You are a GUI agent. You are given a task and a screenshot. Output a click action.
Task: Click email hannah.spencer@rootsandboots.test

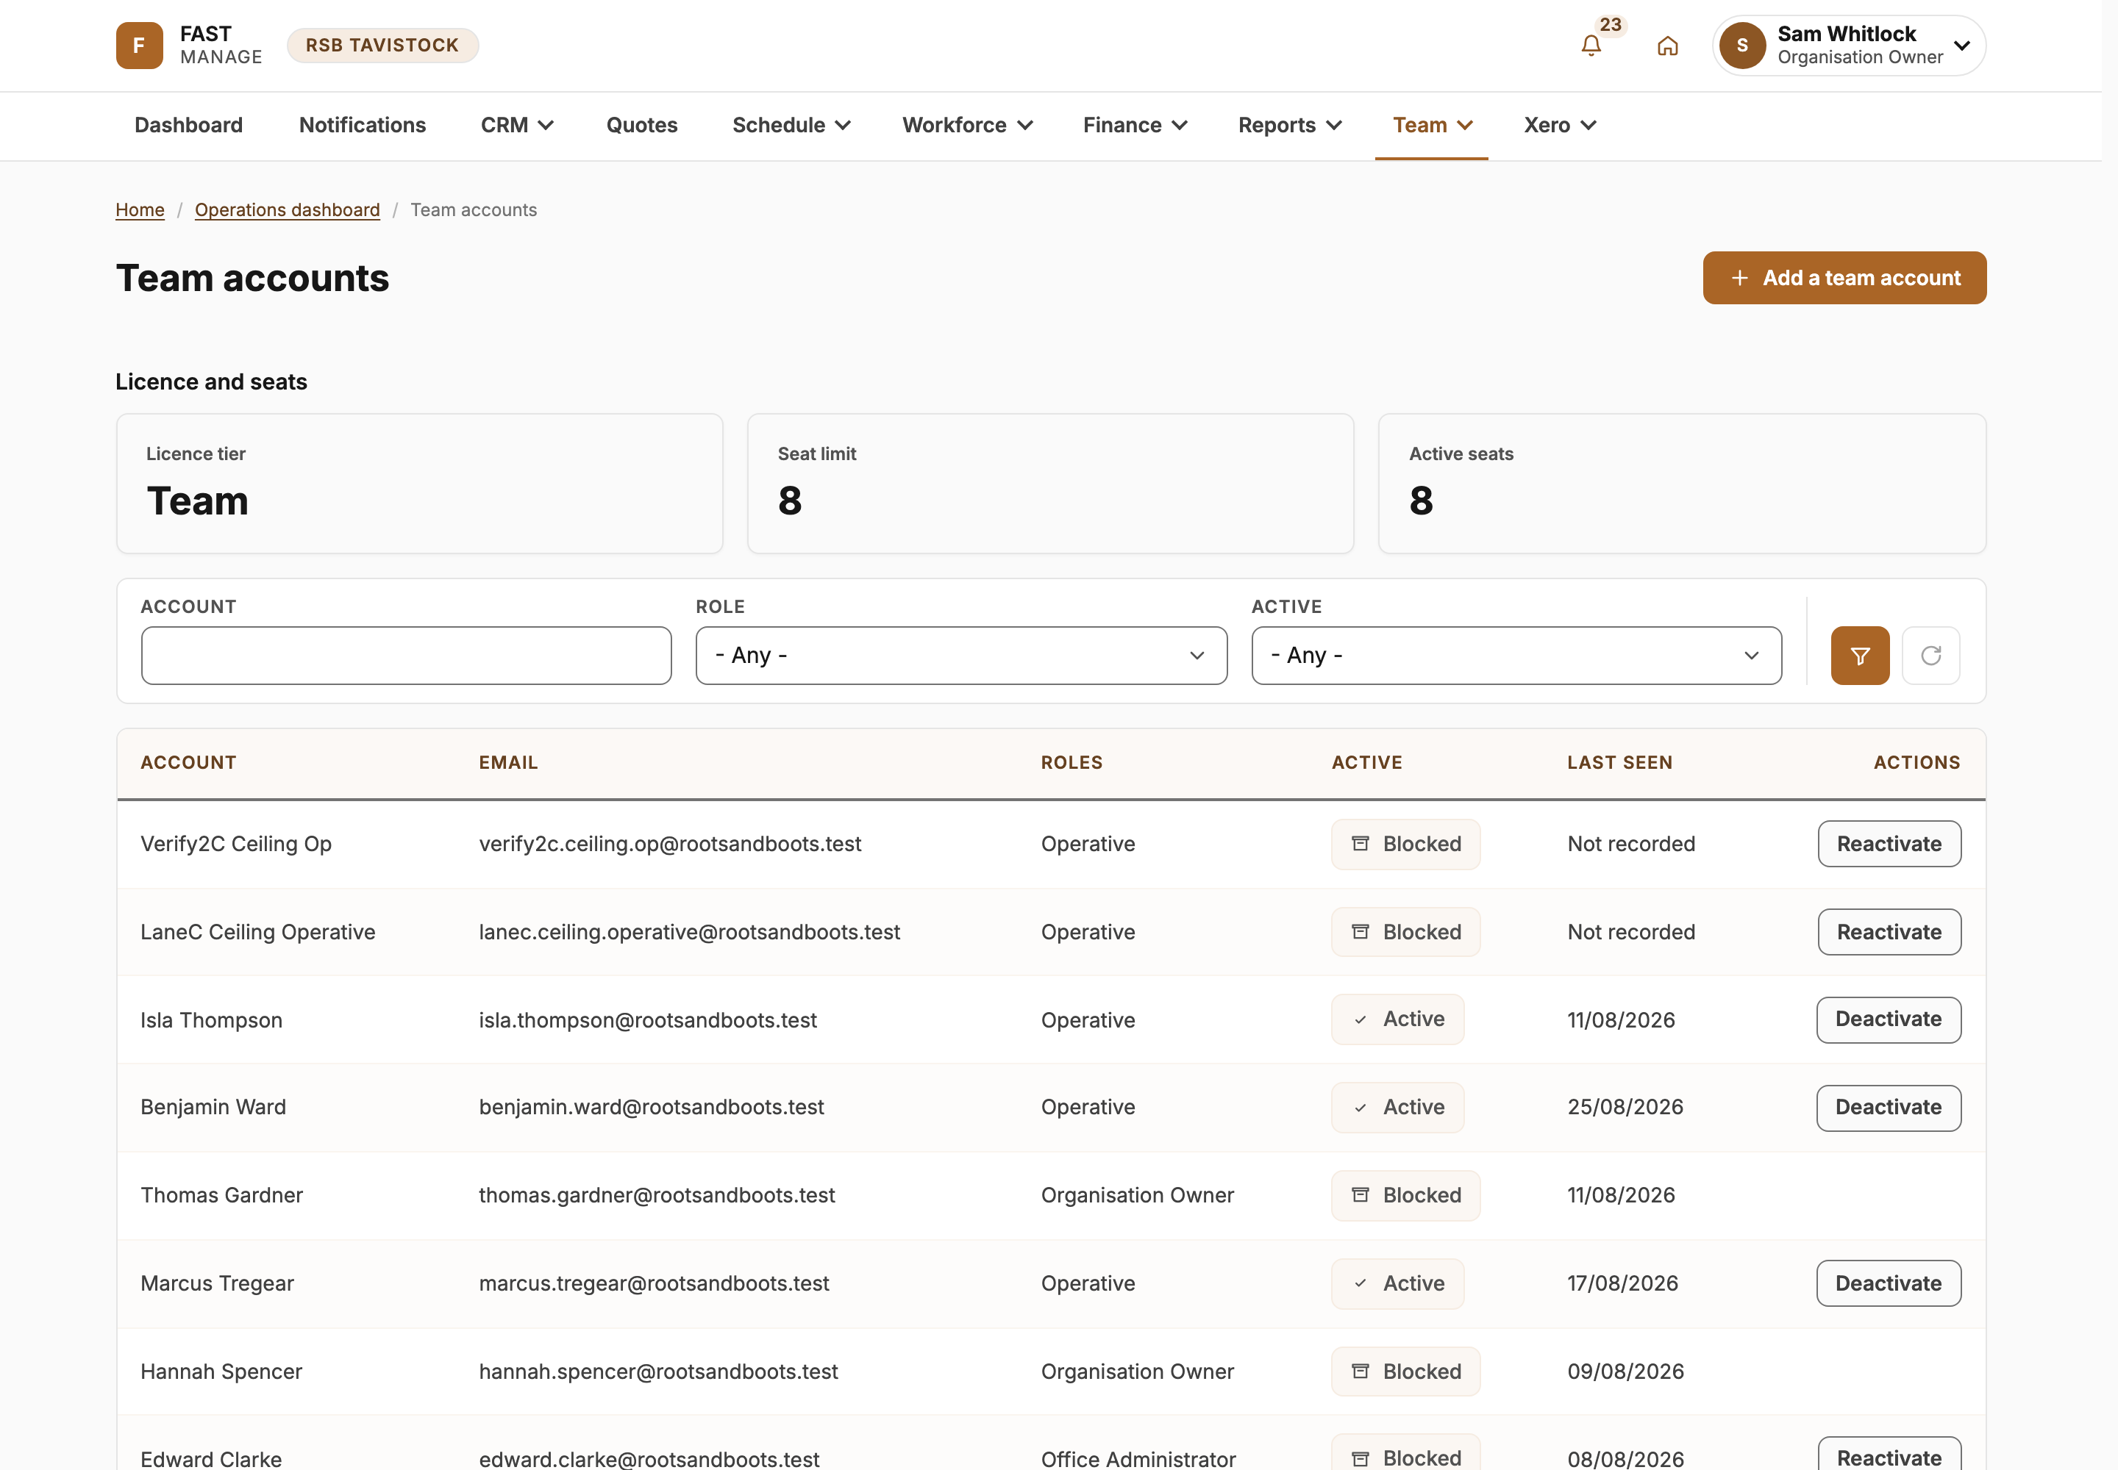[x=658, y=1372]
